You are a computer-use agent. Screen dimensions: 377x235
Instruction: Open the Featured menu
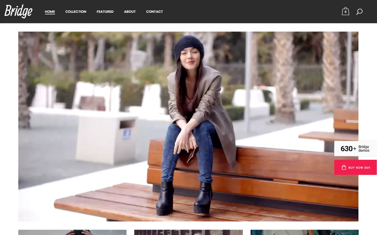105,12
